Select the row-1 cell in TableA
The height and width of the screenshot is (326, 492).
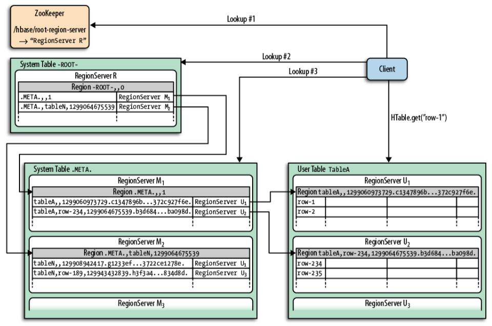pos(311,202)
